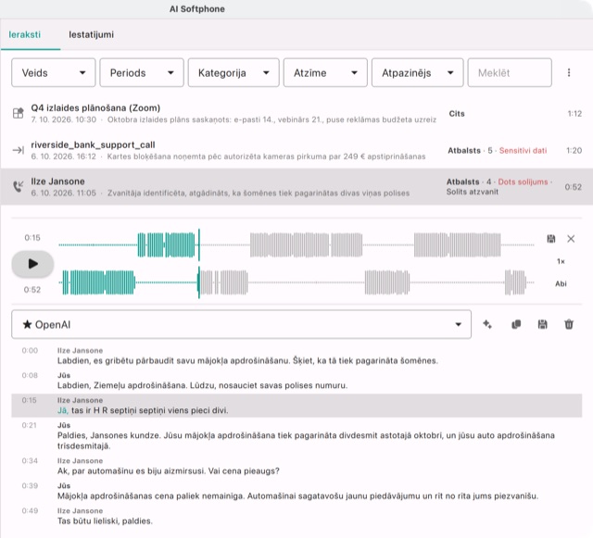
Task: Change the 1x playback speed
Action: 561,261
